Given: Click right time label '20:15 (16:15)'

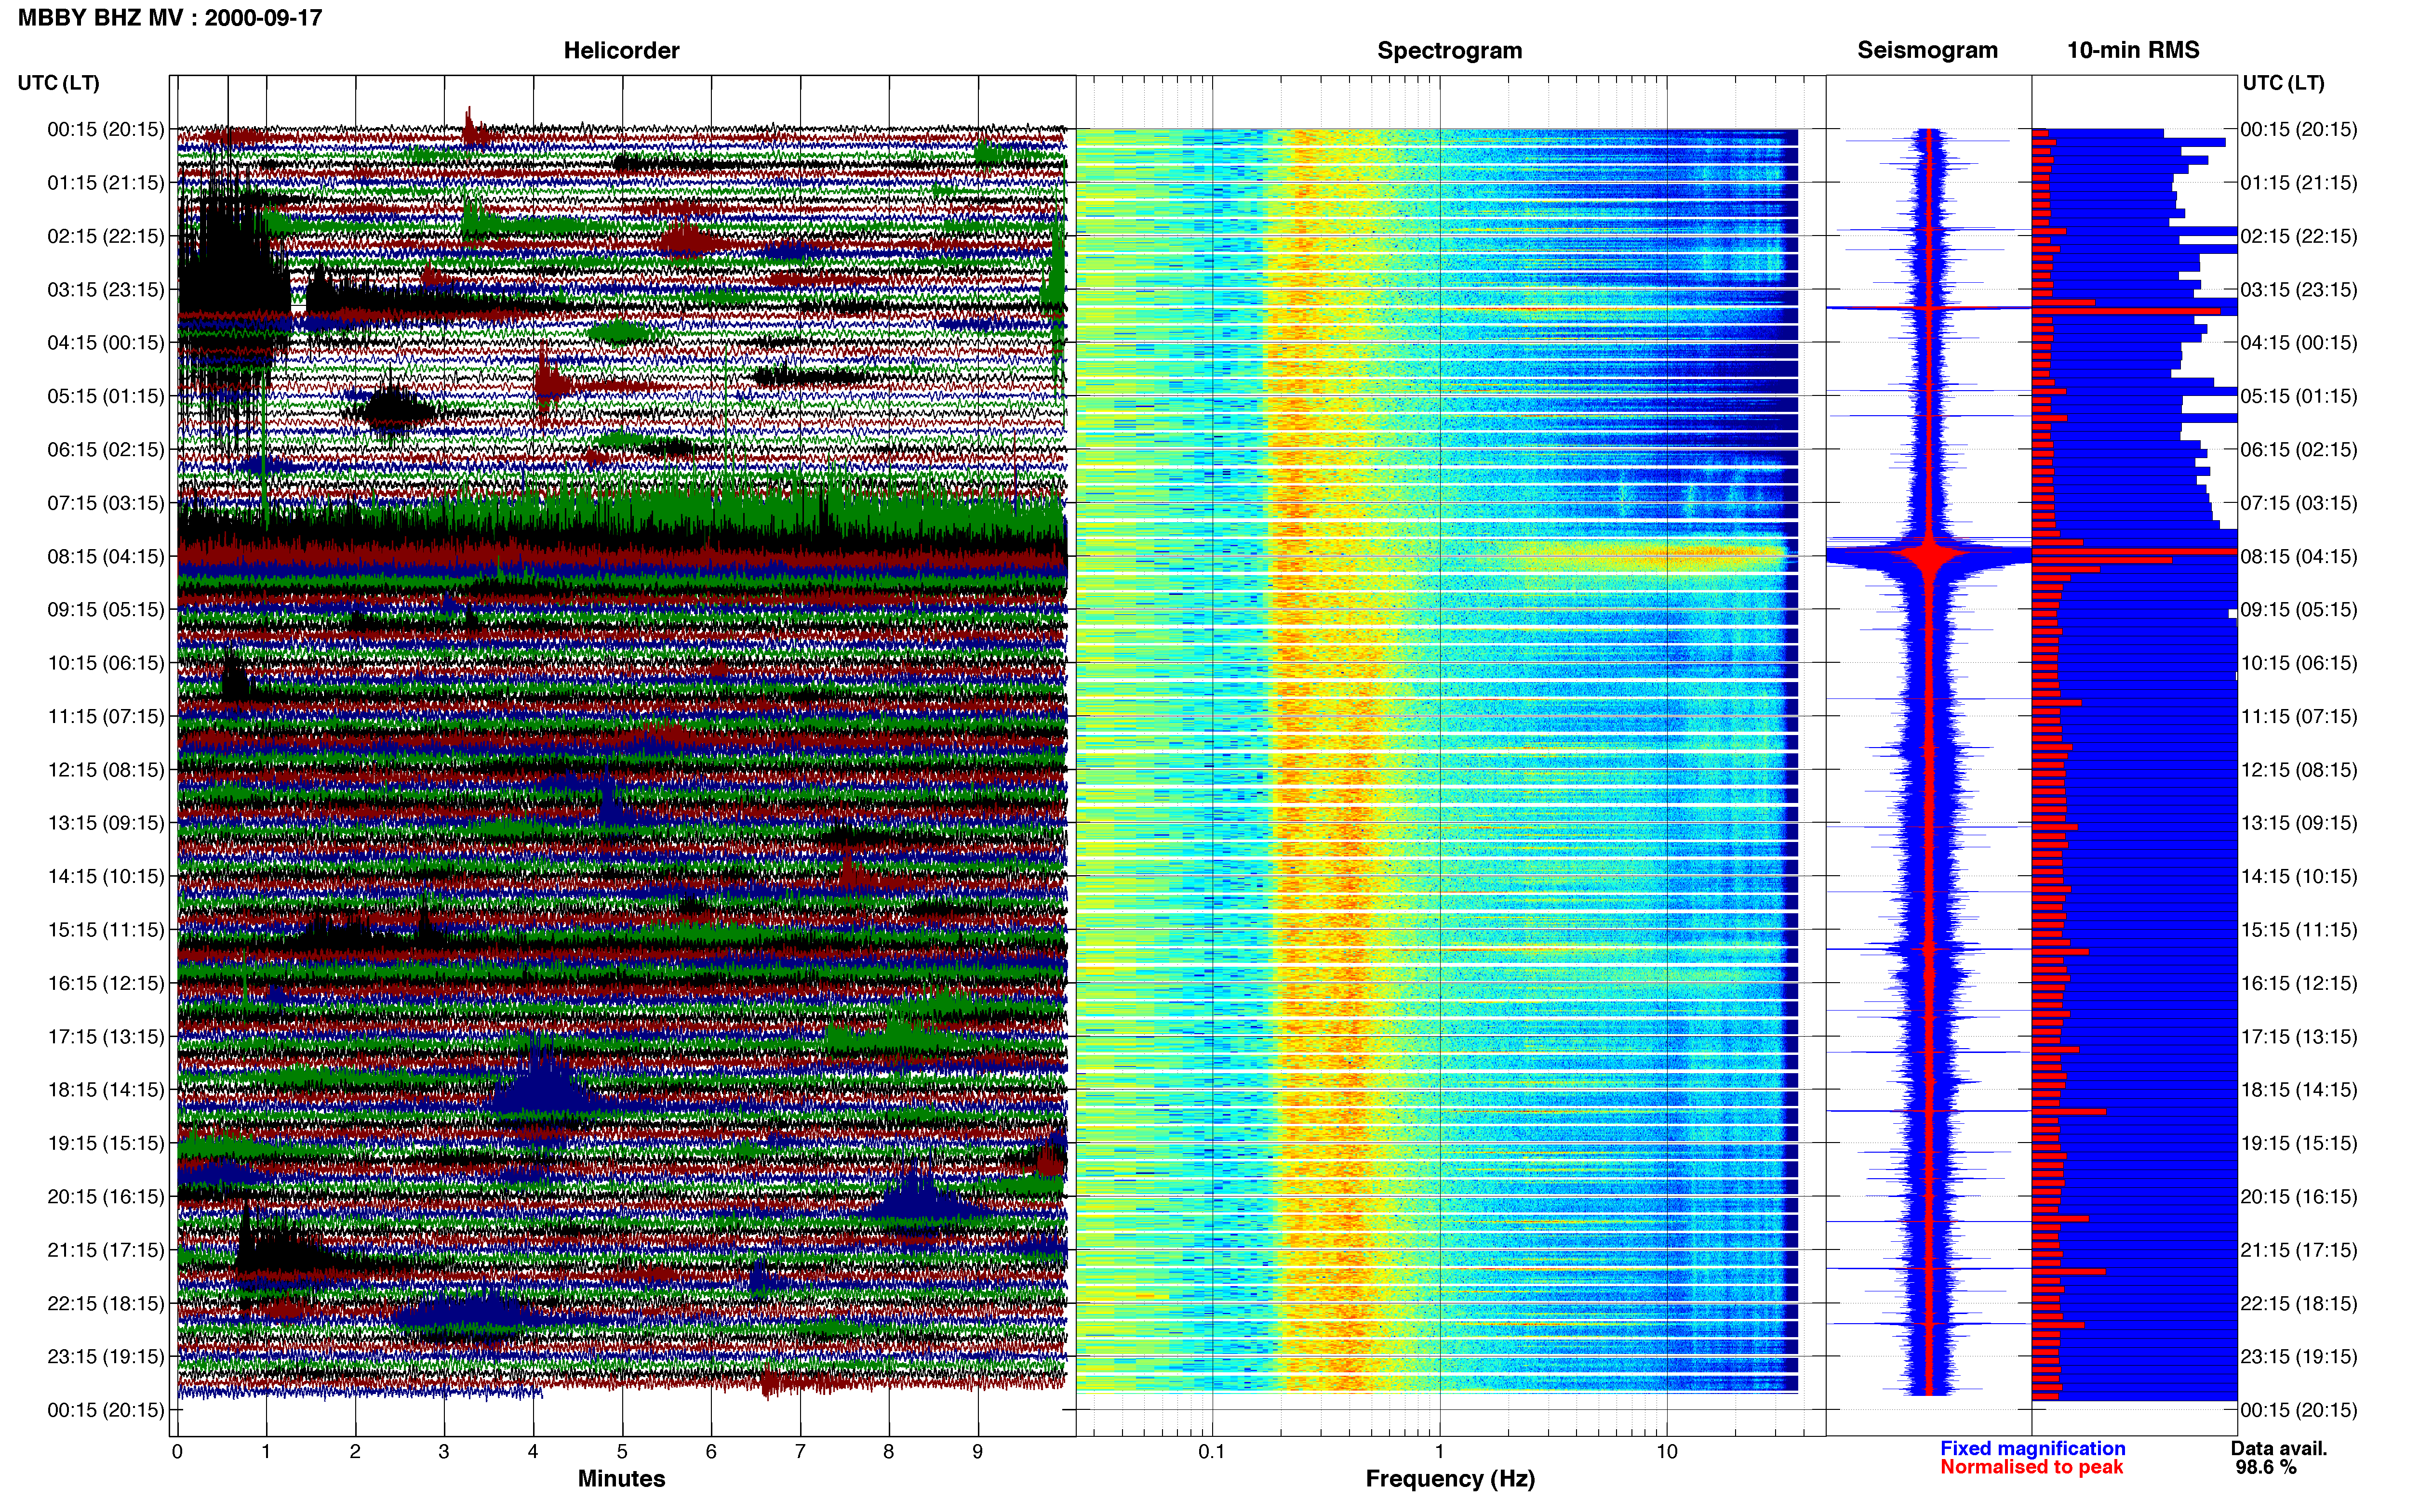Looking at the screenshot, I should point(2299,1196).
